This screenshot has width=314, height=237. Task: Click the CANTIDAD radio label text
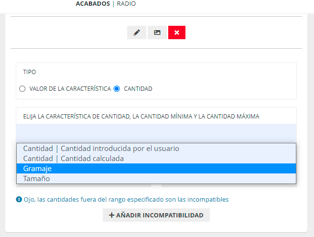138,89
